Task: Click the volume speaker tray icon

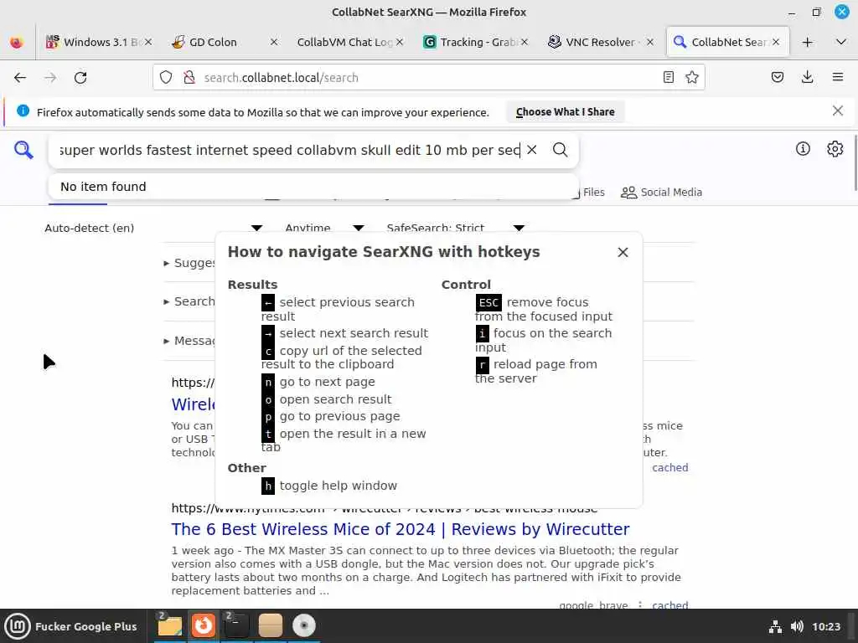Action: [797, 626]
